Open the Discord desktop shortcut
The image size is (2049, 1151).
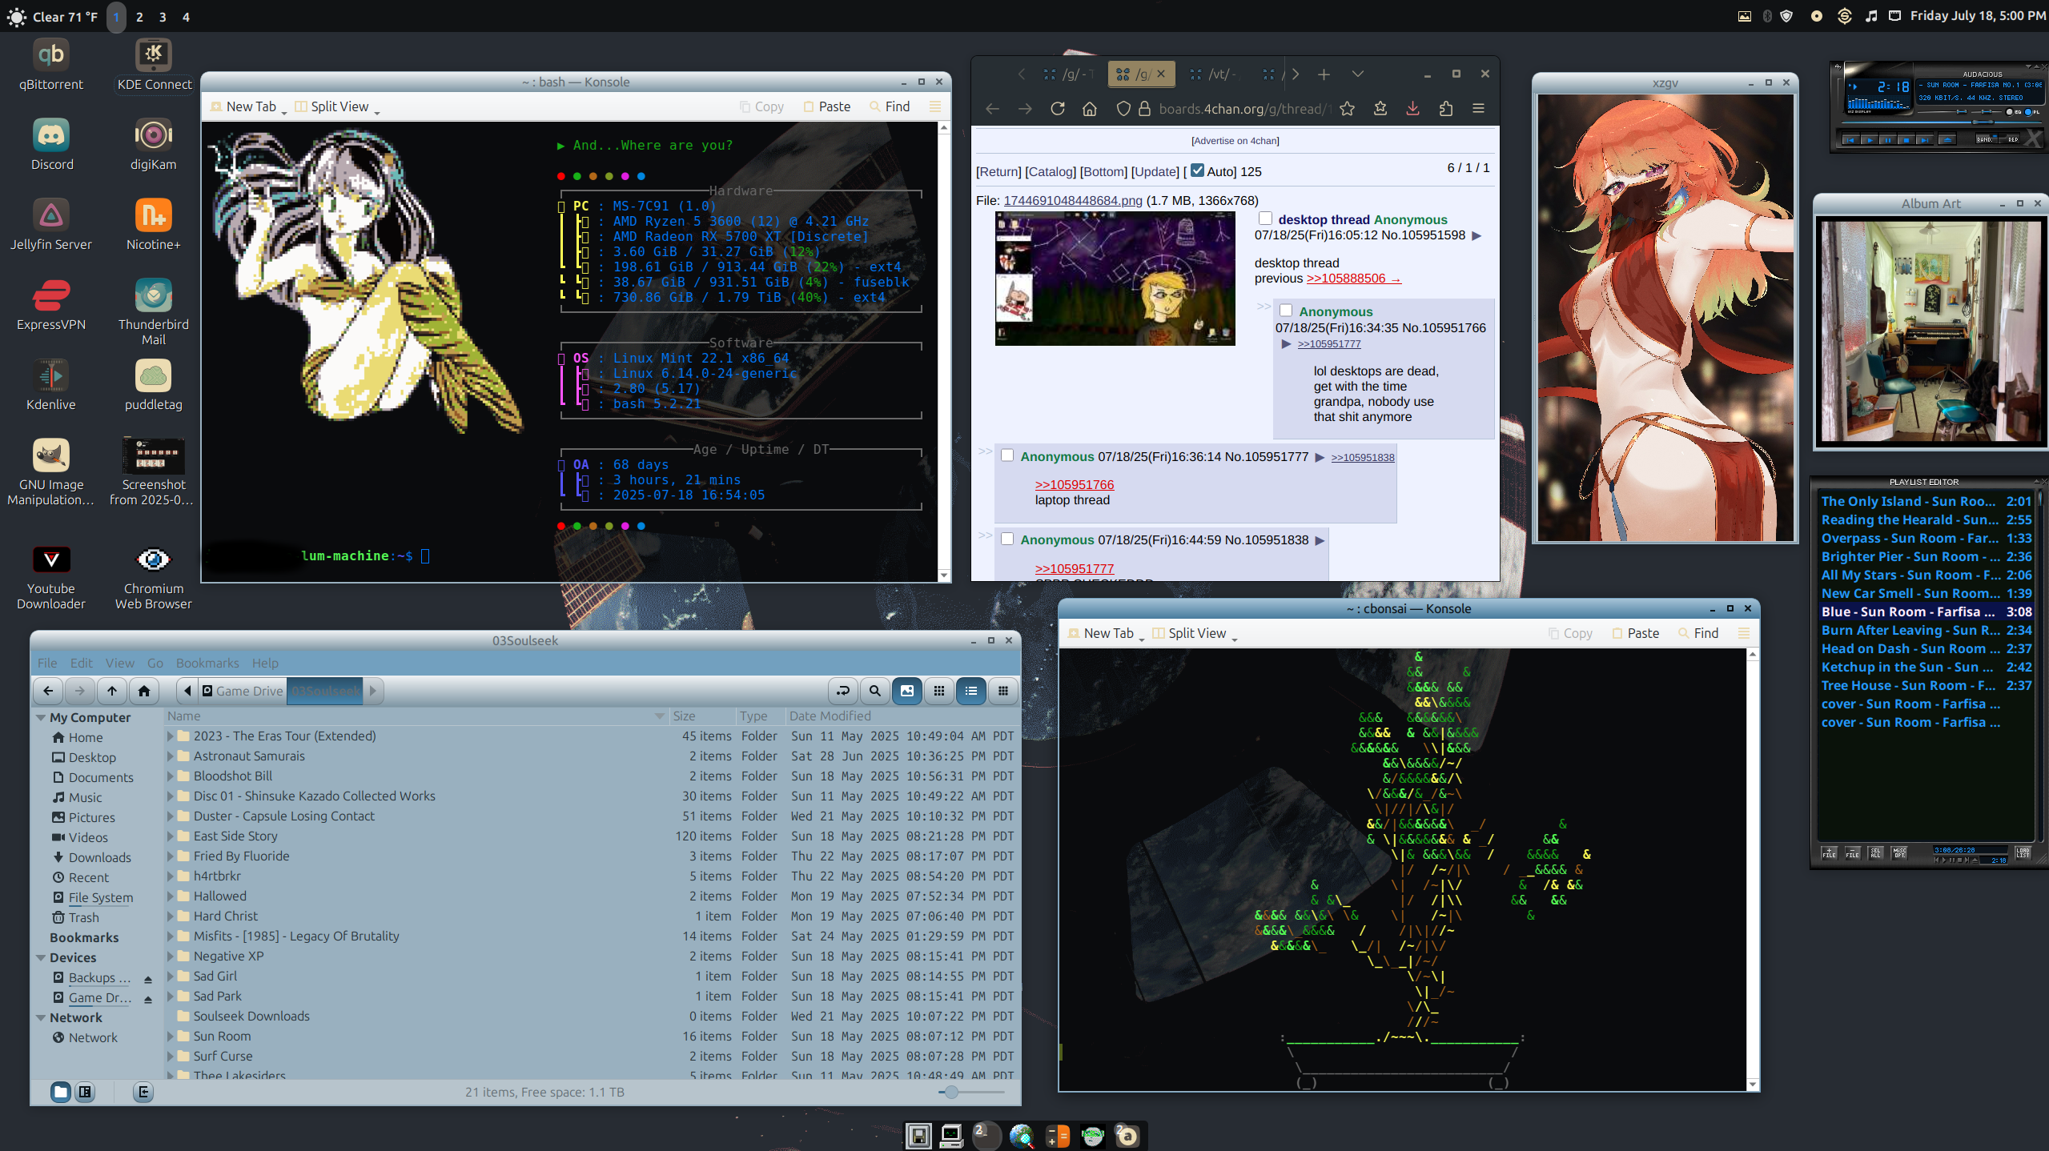(51, 145)
